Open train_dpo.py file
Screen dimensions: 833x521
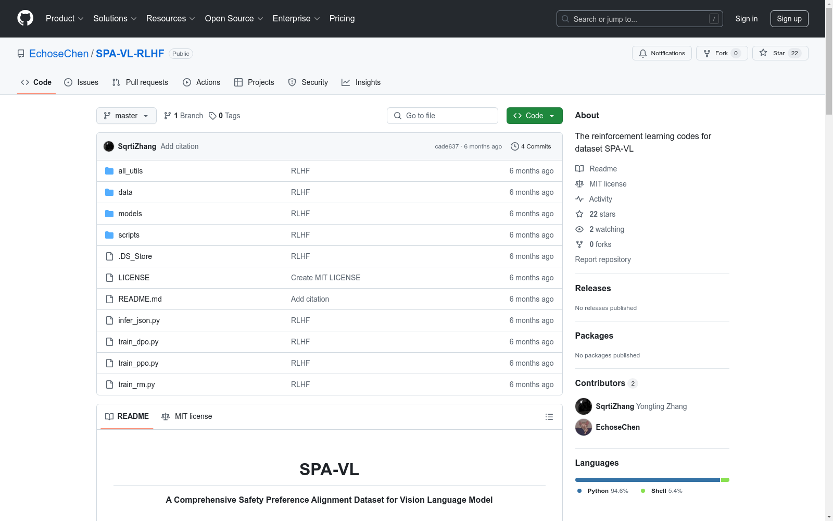click(x=138, y=342)
